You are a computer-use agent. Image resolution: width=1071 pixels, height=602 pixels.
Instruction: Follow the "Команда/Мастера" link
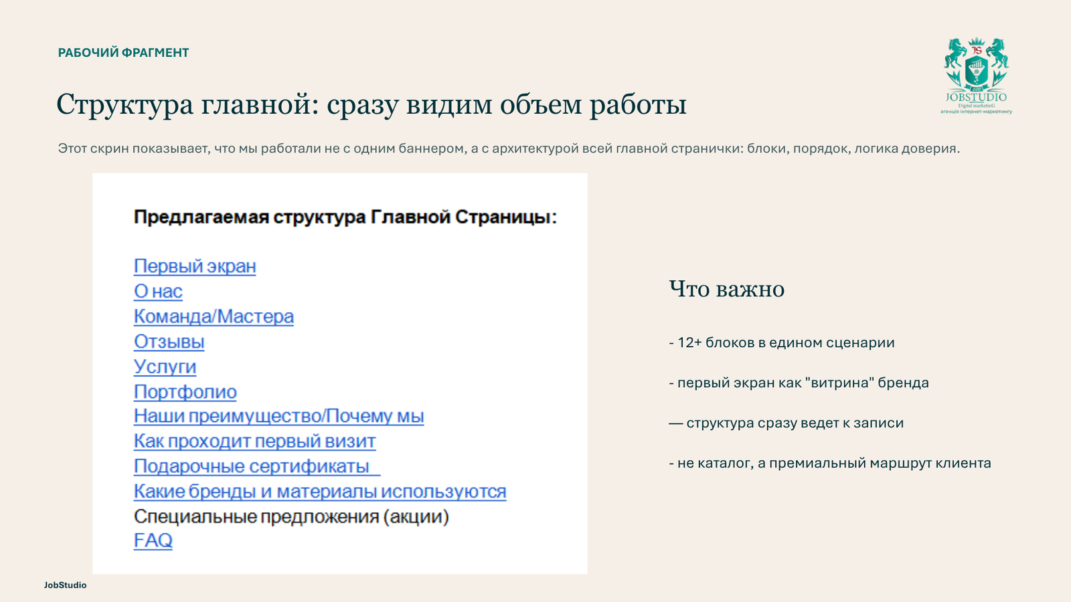(x=214, y=316)
